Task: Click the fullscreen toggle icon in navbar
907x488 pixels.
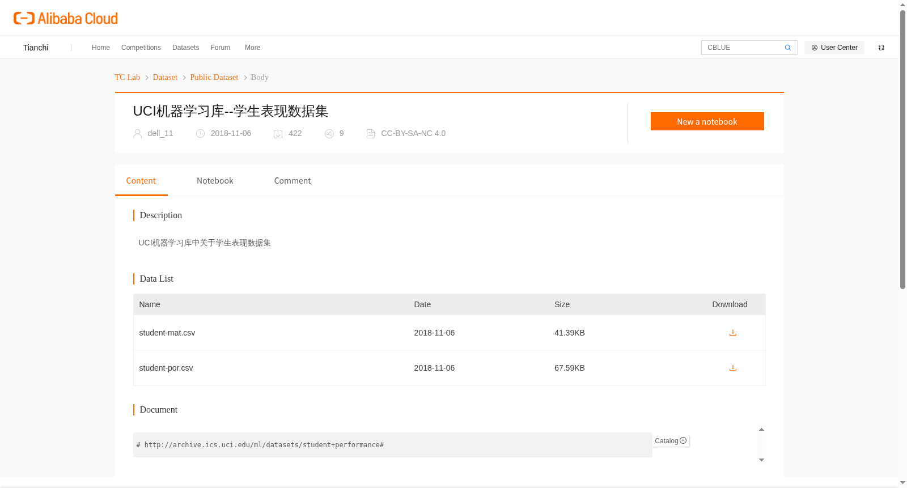Action: (x=881, y=48)
